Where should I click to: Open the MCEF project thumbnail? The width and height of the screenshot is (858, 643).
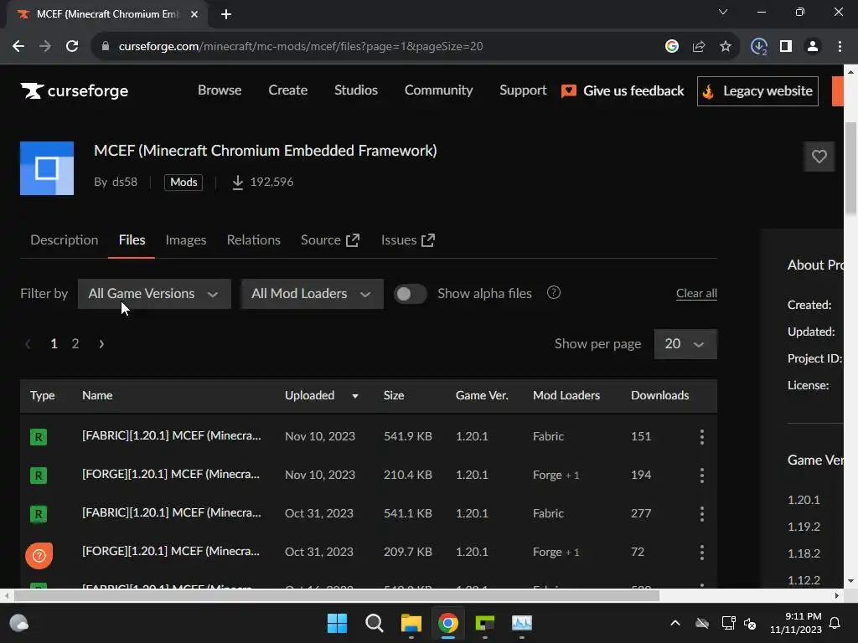pyautogui.click(x=47, y=168)
